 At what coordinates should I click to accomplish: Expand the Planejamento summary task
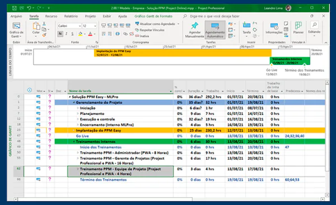[78, 114]
